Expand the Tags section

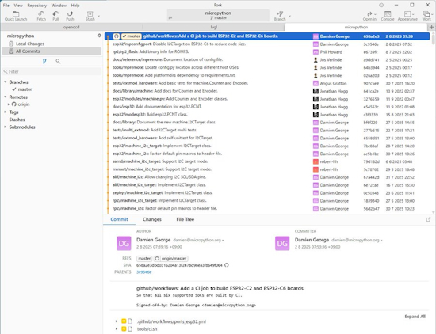coord(6,112)
